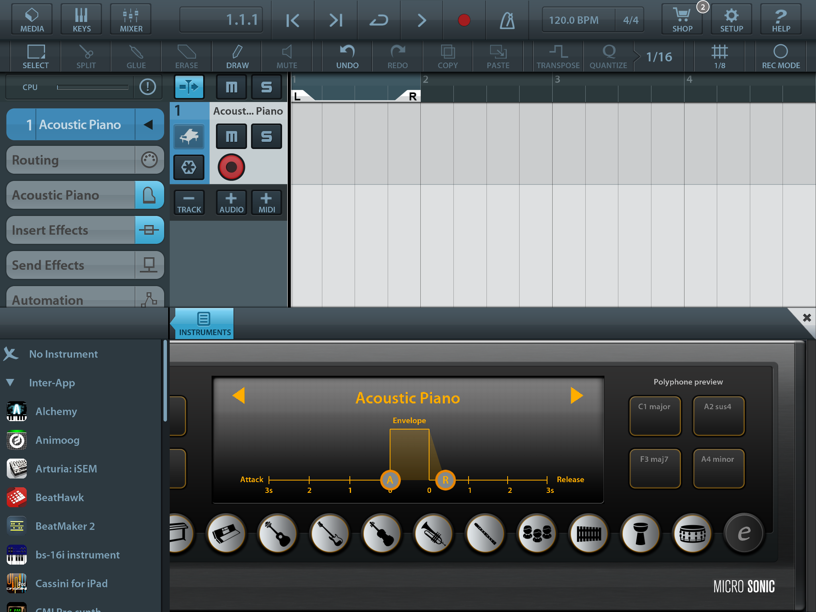Select Arturia: iSEM instrument
Image resolution: width=816 pixels, height=612 pixels.
click(x=80, y=469)
